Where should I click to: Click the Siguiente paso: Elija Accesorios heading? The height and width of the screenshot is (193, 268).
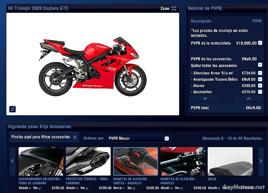(40, 127)
